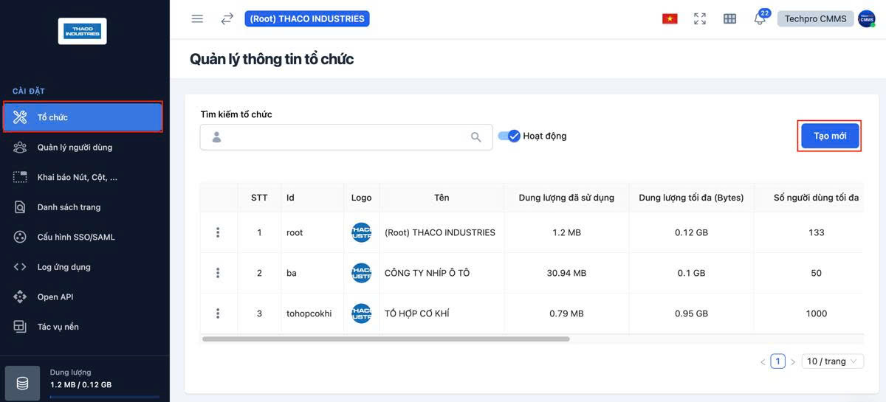
Task: Click the Techpro CMMS user button
Action: (x=815, y=19)
